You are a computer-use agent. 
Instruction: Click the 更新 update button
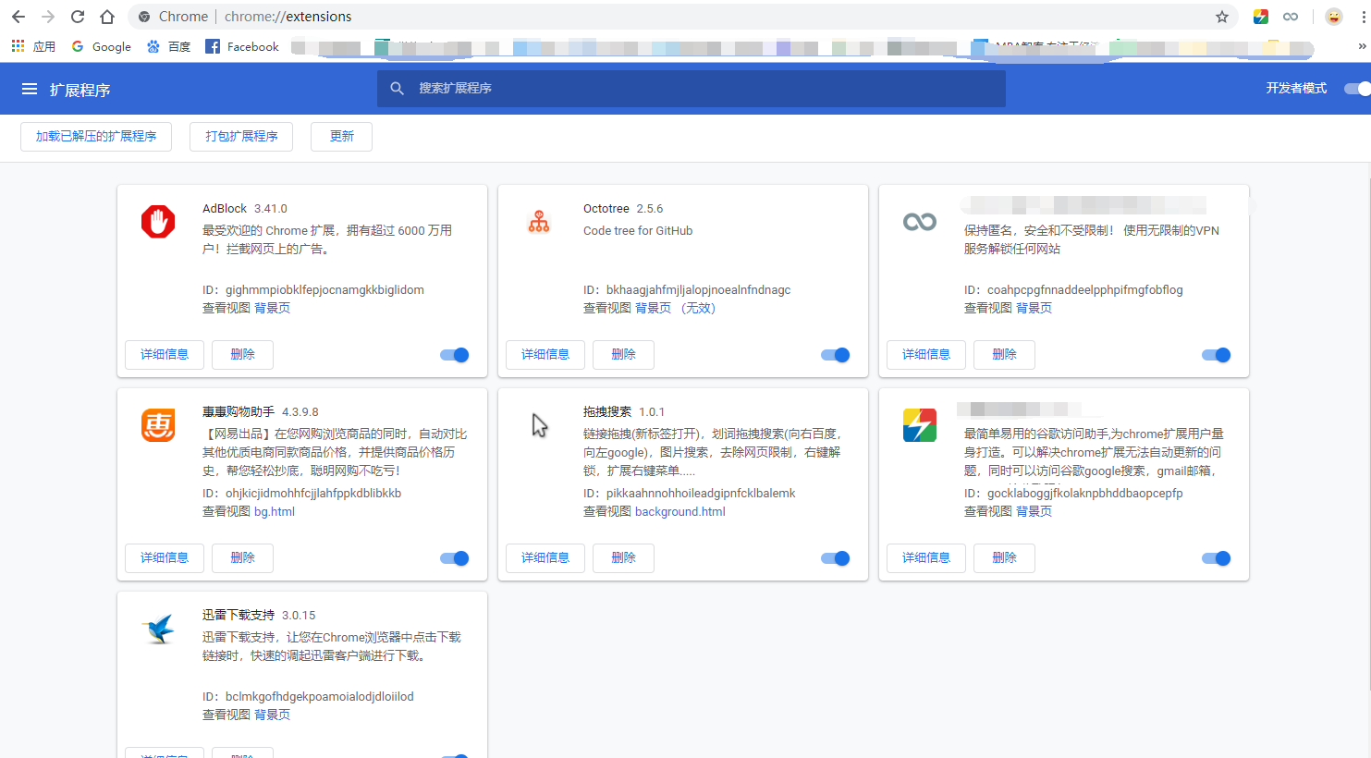342,136
